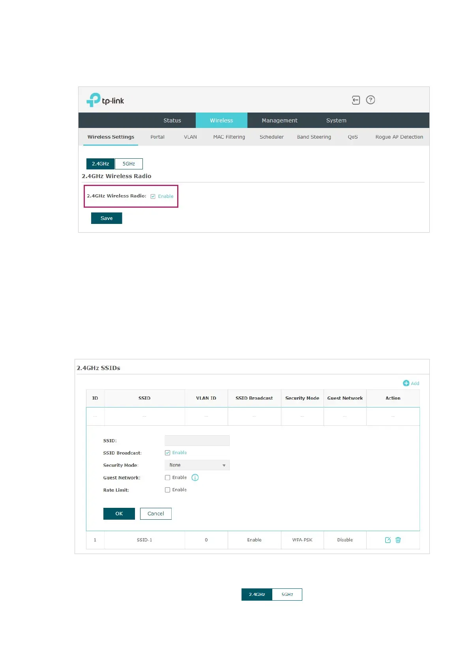The height and width of the screenshot is (665, 470).
Task: Click the Save button
Action: click(x=107, y=218)
